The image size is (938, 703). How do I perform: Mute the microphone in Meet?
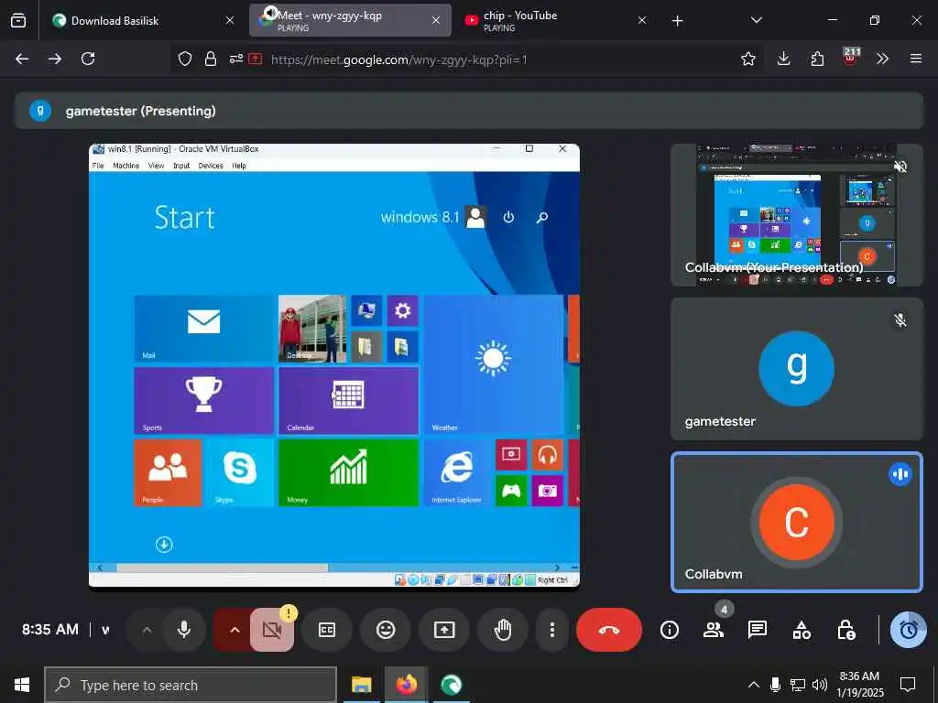[184, 630]
